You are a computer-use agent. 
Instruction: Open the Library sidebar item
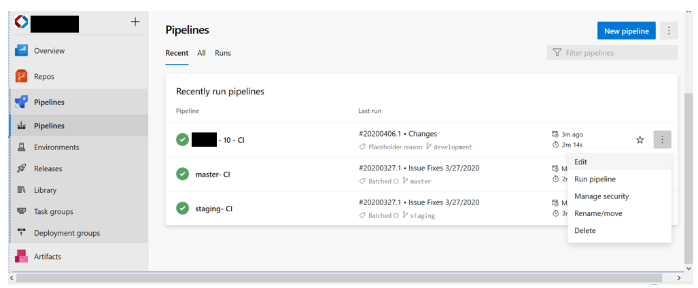tap(45, 190)
